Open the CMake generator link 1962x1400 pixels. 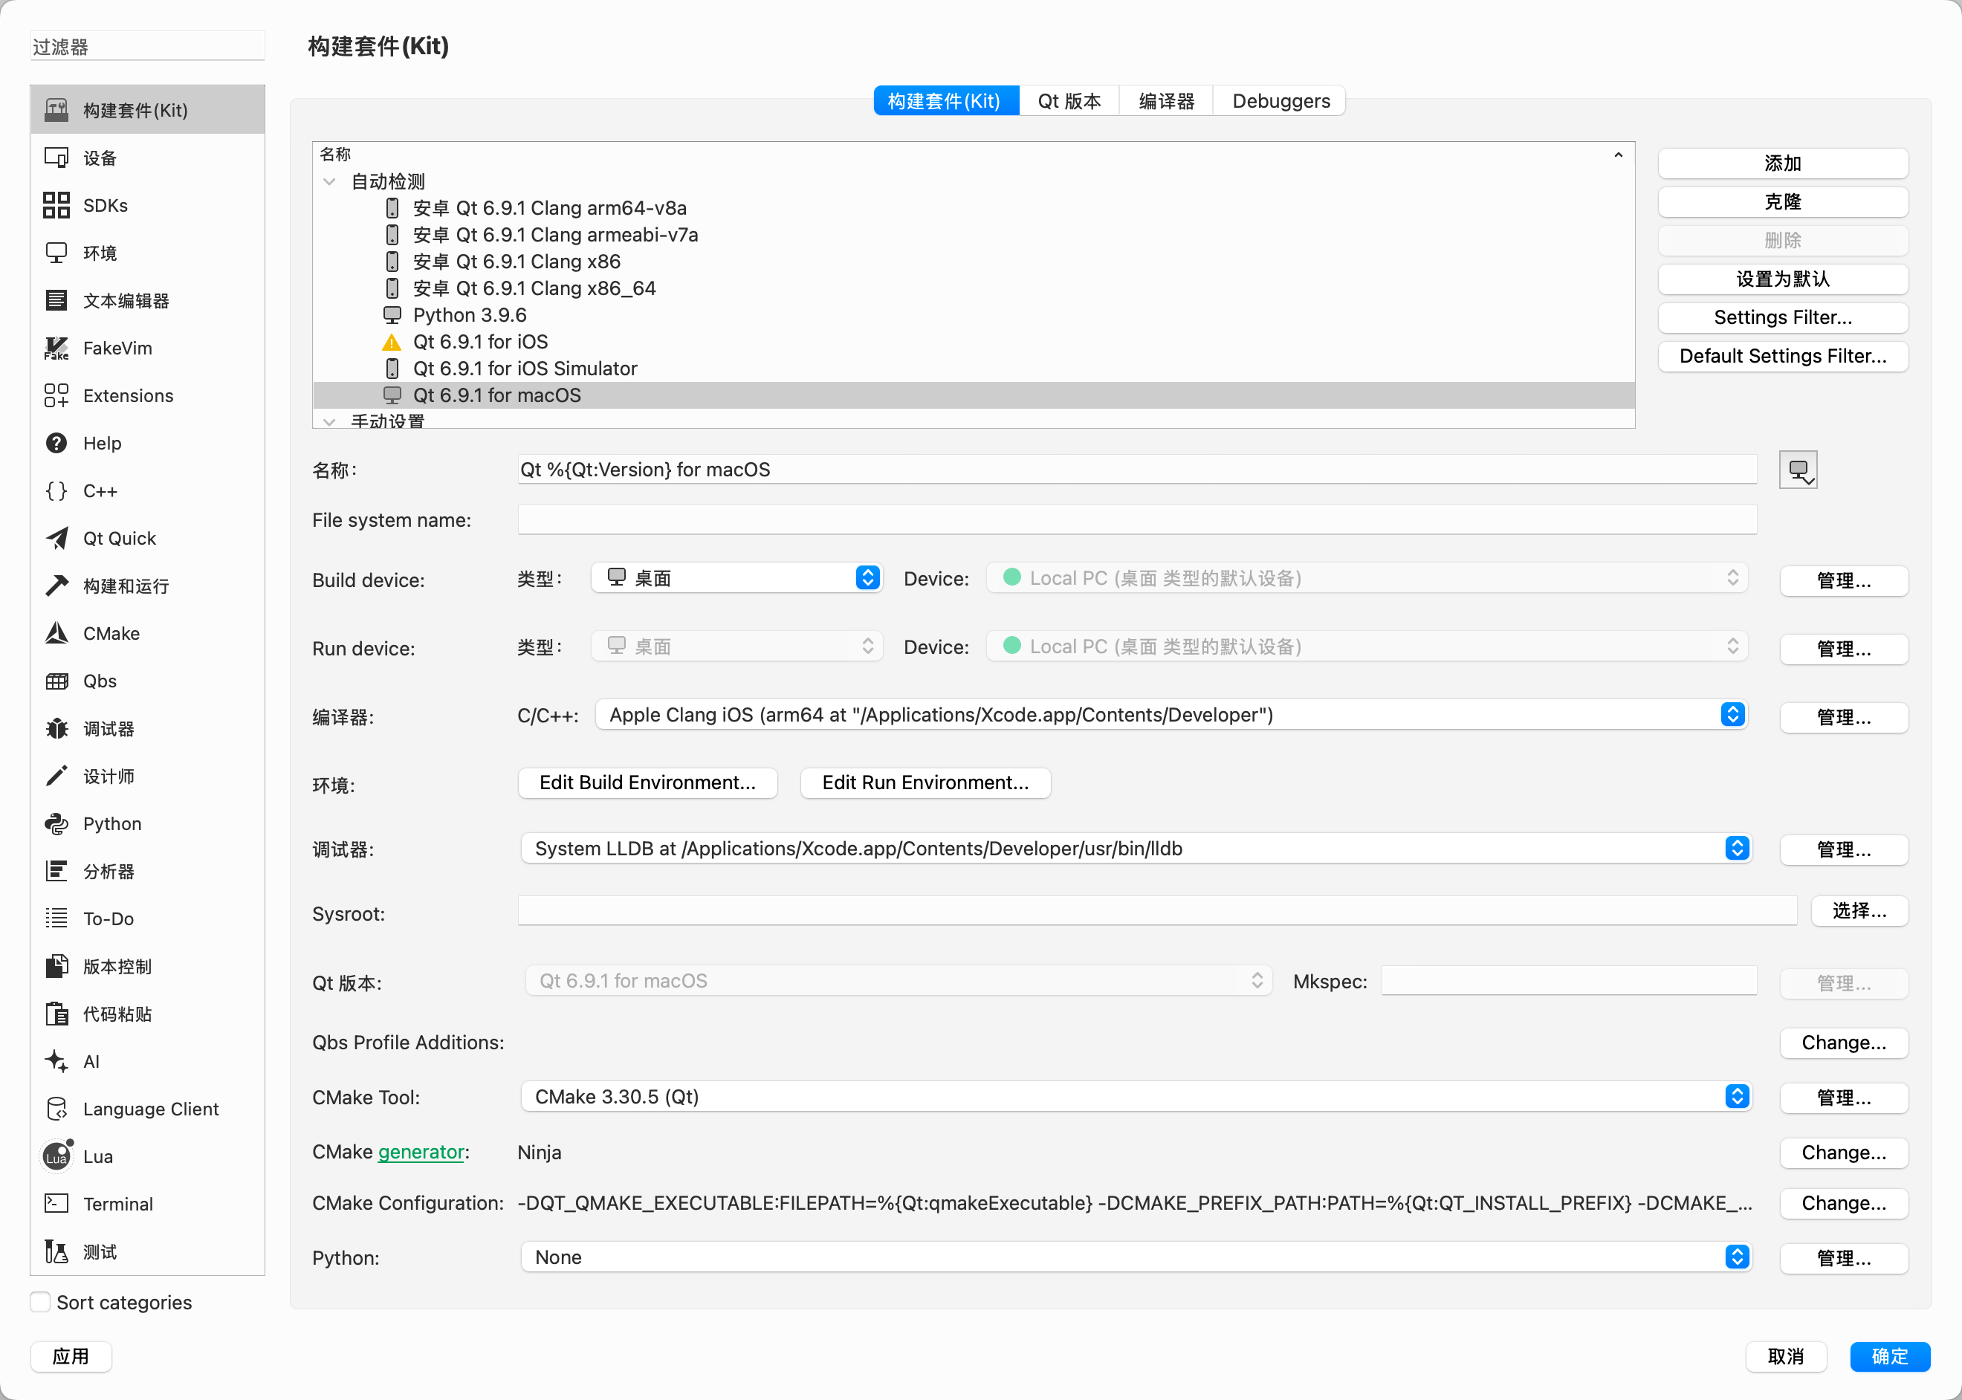coord(421,1152)
